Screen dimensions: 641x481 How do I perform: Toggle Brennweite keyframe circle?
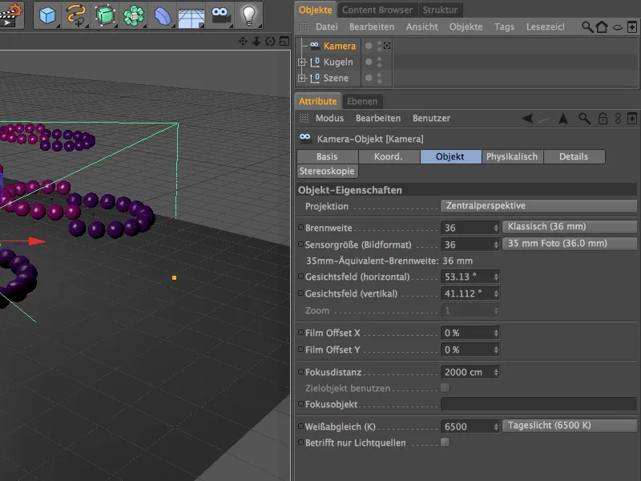(x=301, y=228)
